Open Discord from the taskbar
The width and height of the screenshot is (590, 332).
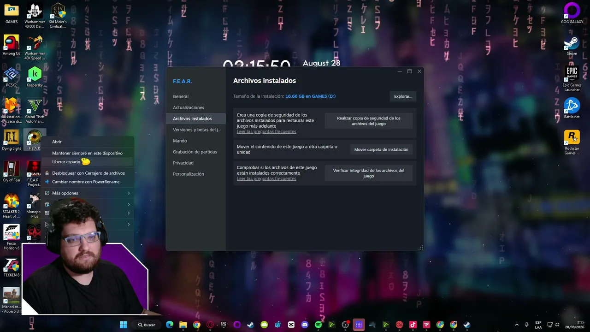(x=305, y=325)
